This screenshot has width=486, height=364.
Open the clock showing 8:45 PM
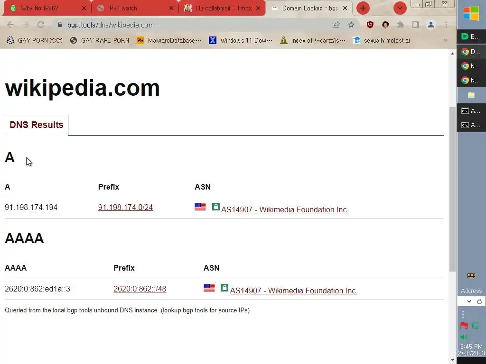[x=471, y=350]
